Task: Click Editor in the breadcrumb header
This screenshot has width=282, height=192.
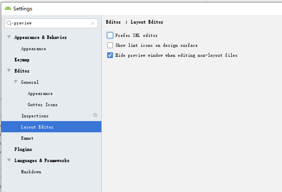Action: coord(113,22)
